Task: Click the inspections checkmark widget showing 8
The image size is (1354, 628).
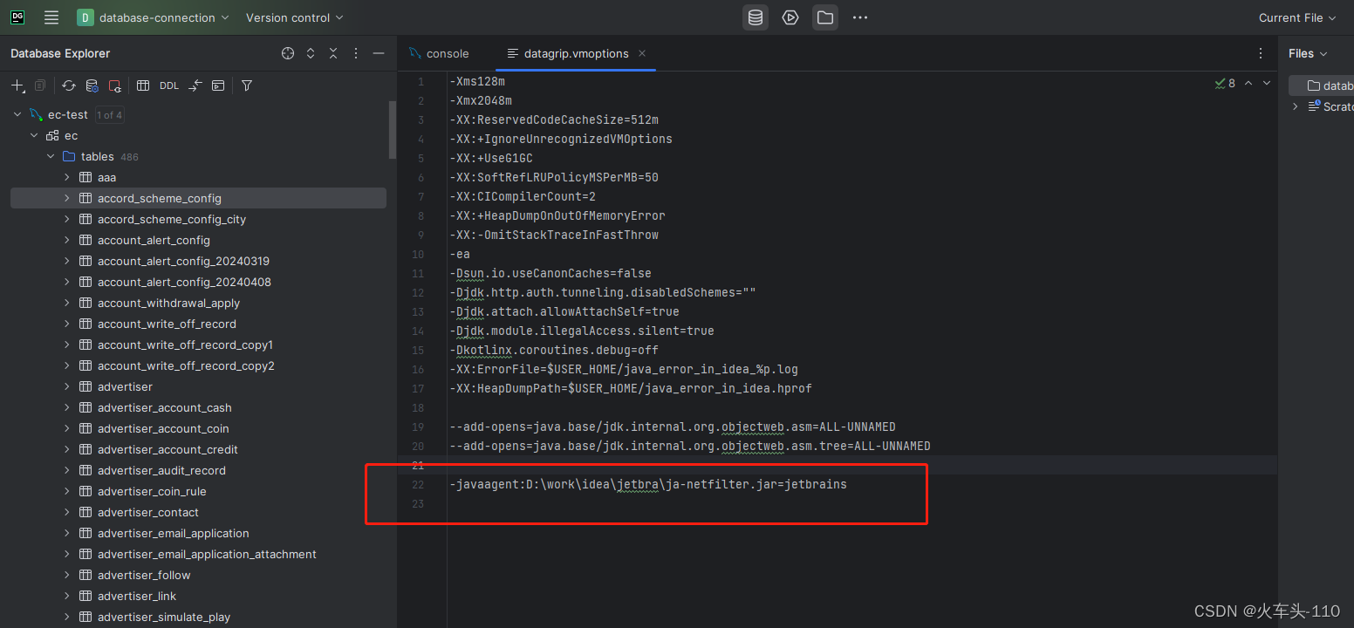Action: [1225, 84]
